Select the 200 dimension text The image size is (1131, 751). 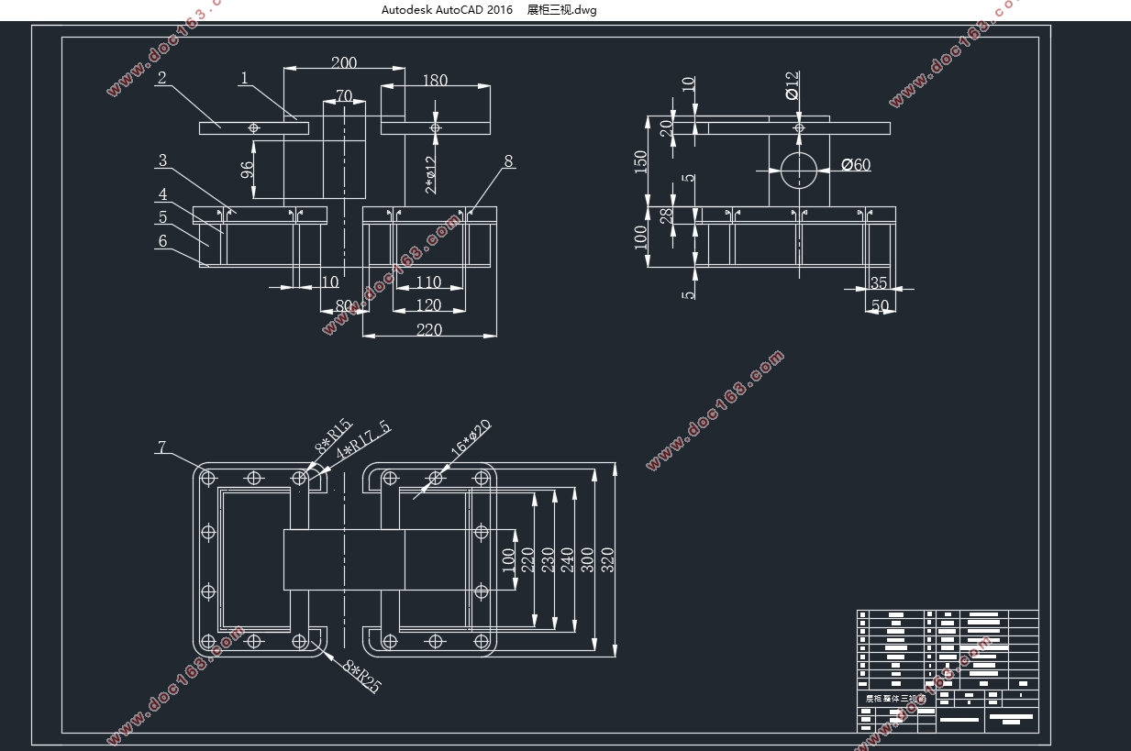344,63
